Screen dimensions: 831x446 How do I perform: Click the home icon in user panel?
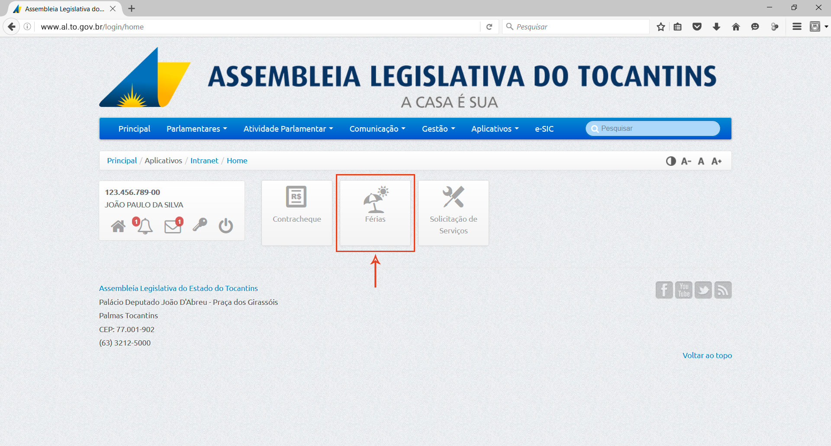[118, 226]
